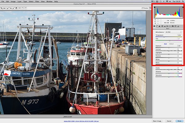Open the White Balance dropdown

coord(173,32)
